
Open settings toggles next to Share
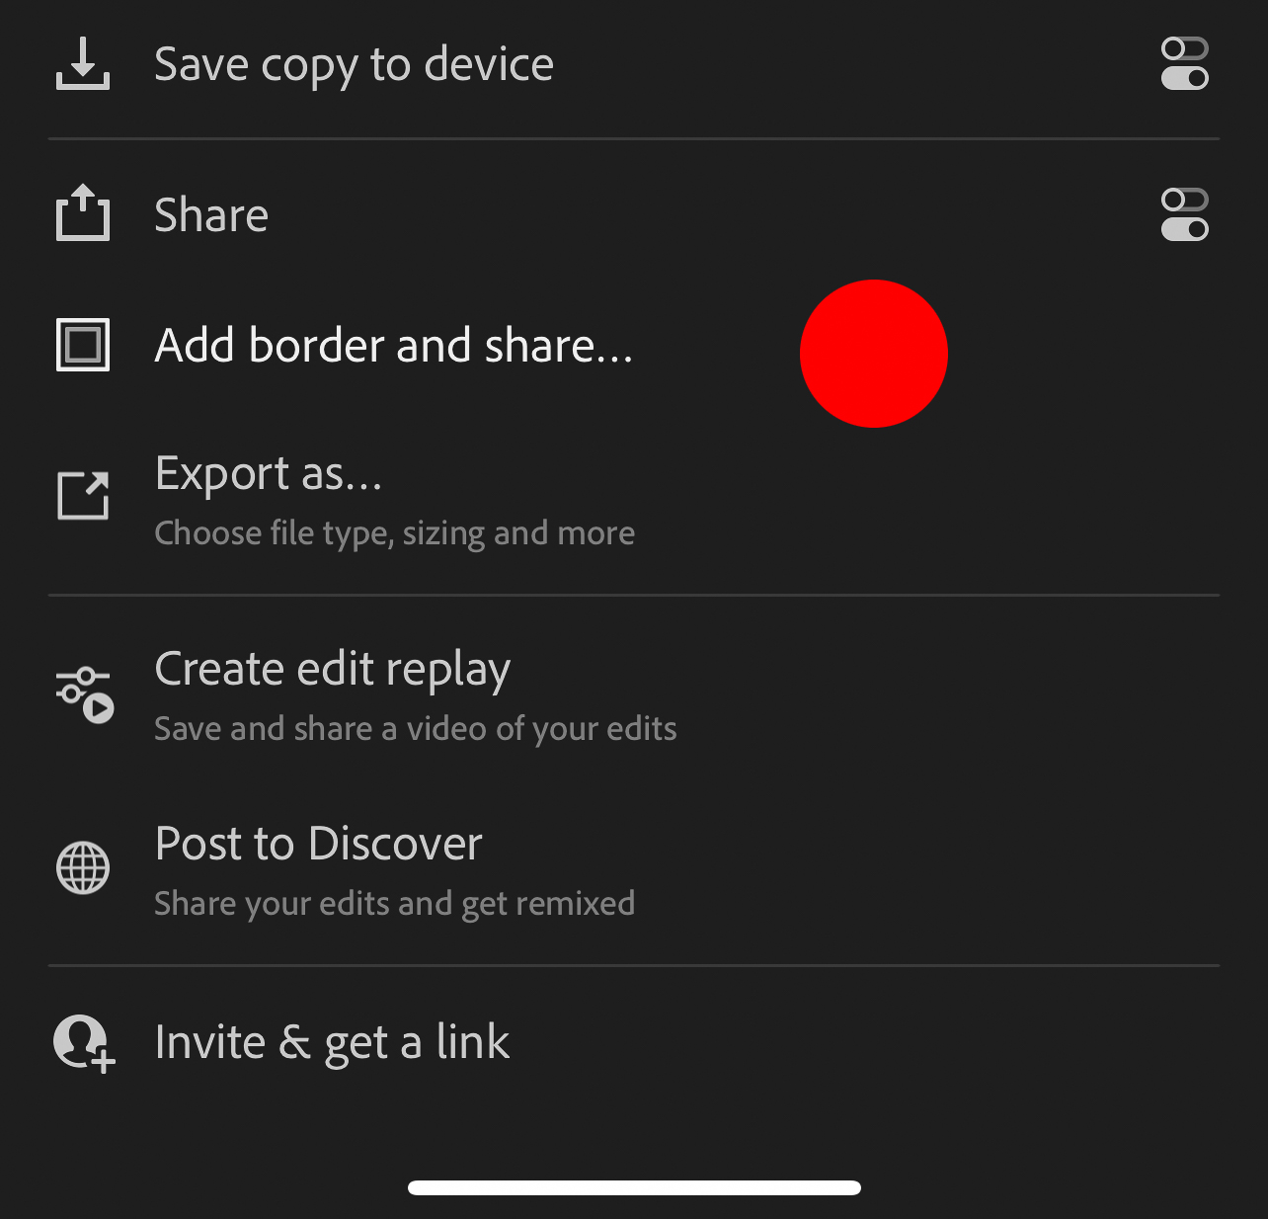coord(1184,214)
